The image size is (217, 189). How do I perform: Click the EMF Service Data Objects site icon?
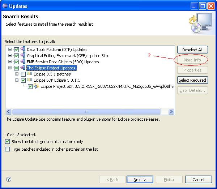pos(23,61)
